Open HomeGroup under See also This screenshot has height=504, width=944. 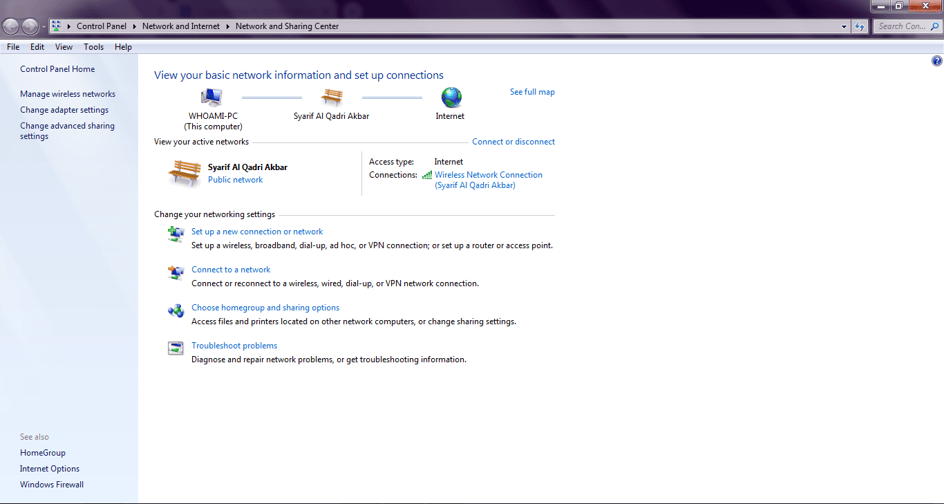point(43,453)
